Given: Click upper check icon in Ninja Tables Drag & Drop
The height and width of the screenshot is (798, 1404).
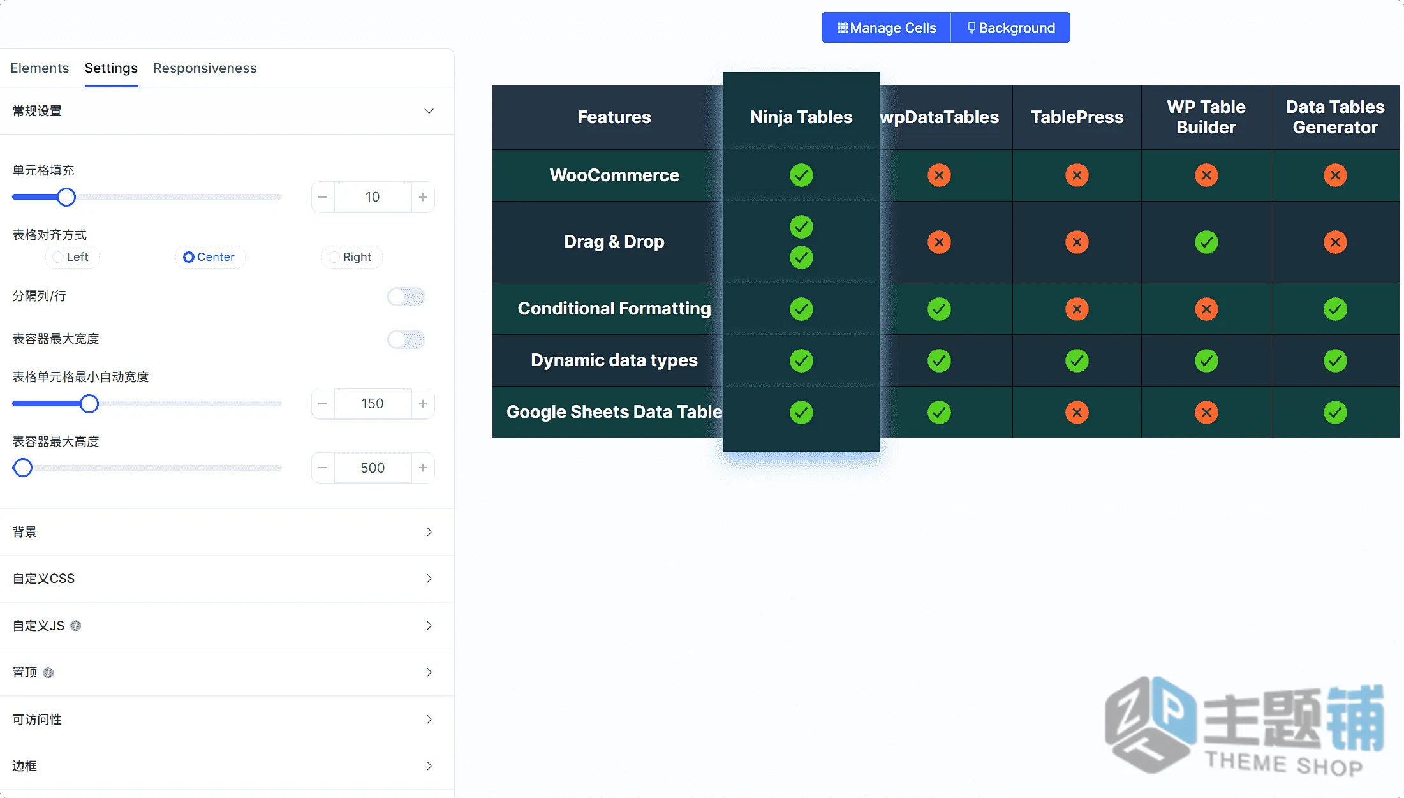Looking at the screenshot, I should (x=801, y=226).
